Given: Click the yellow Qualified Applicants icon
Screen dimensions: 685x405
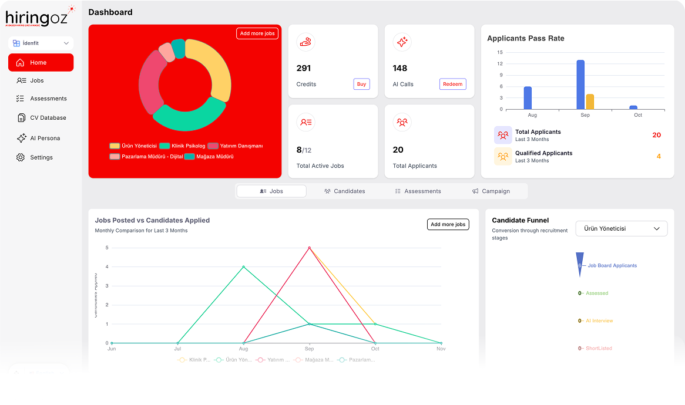Looking at the screenshot, I should tap(503, 156).
